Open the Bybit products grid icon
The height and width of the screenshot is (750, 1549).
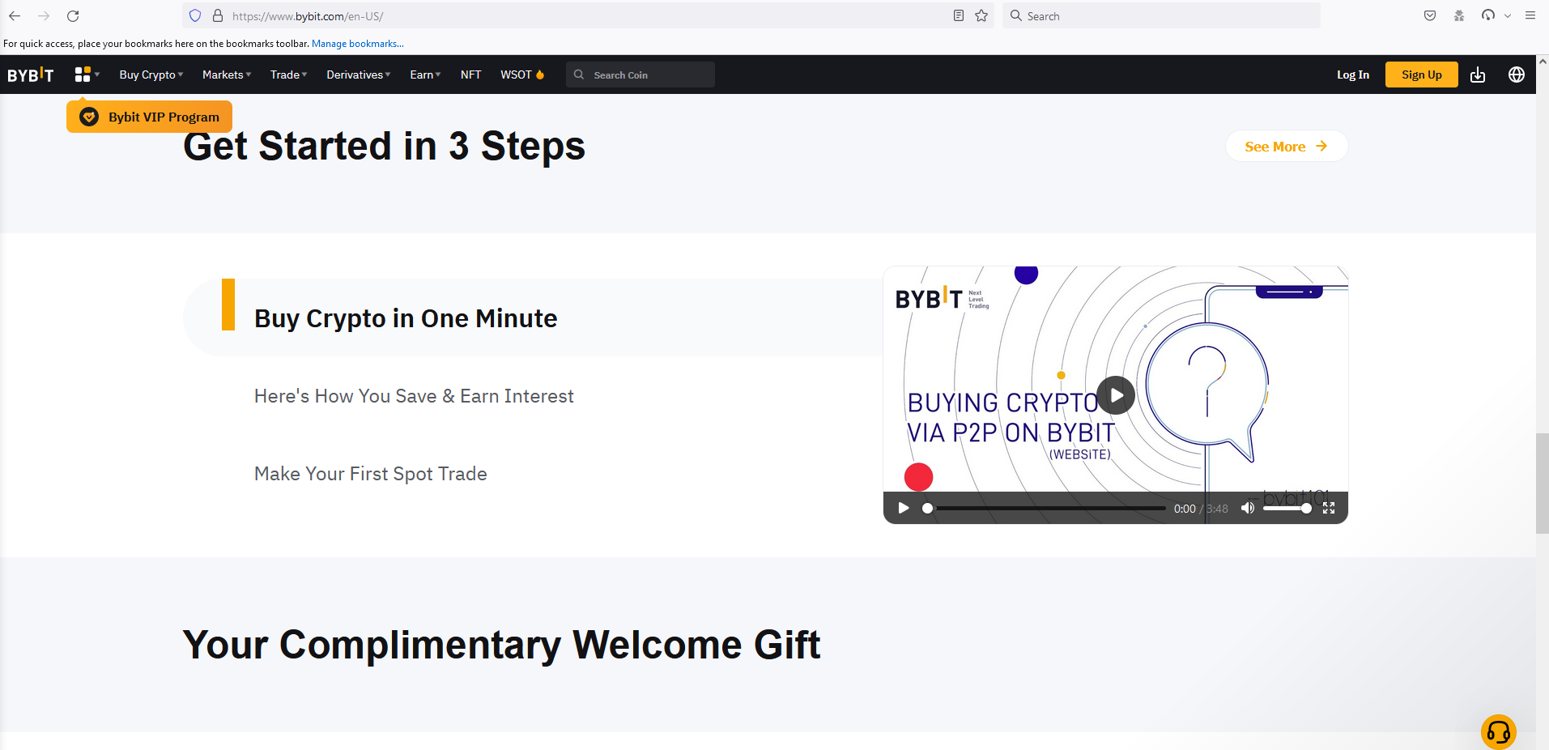[x=84, y=74]
